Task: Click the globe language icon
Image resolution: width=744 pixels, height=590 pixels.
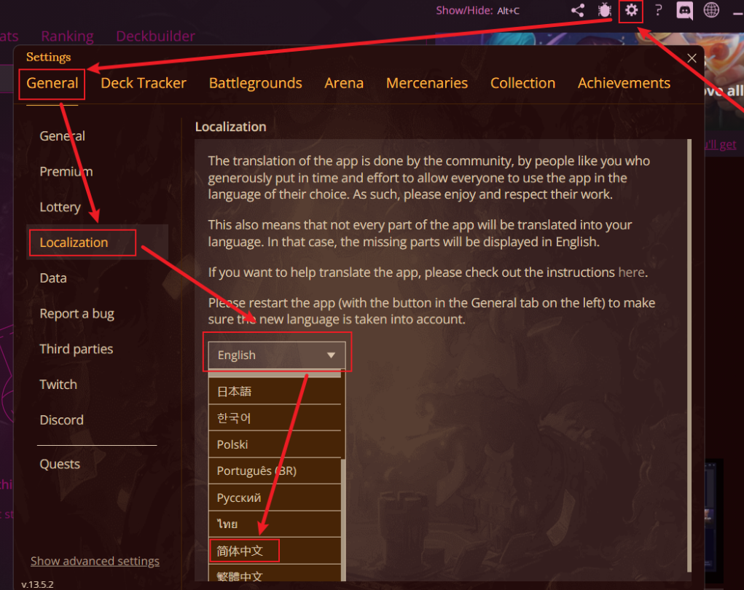Action: pos(711,10)
